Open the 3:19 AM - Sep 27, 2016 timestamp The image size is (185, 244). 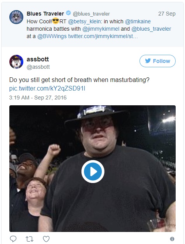coord(38,98)
